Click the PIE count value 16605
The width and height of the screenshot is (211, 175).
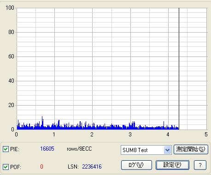[x=47, y=149]
